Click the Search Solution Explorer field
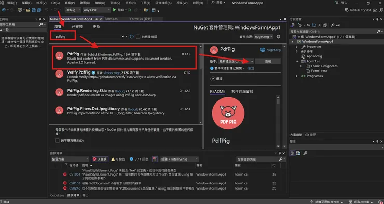The width and height of the screenshot is (384, 204). [336, 31]
